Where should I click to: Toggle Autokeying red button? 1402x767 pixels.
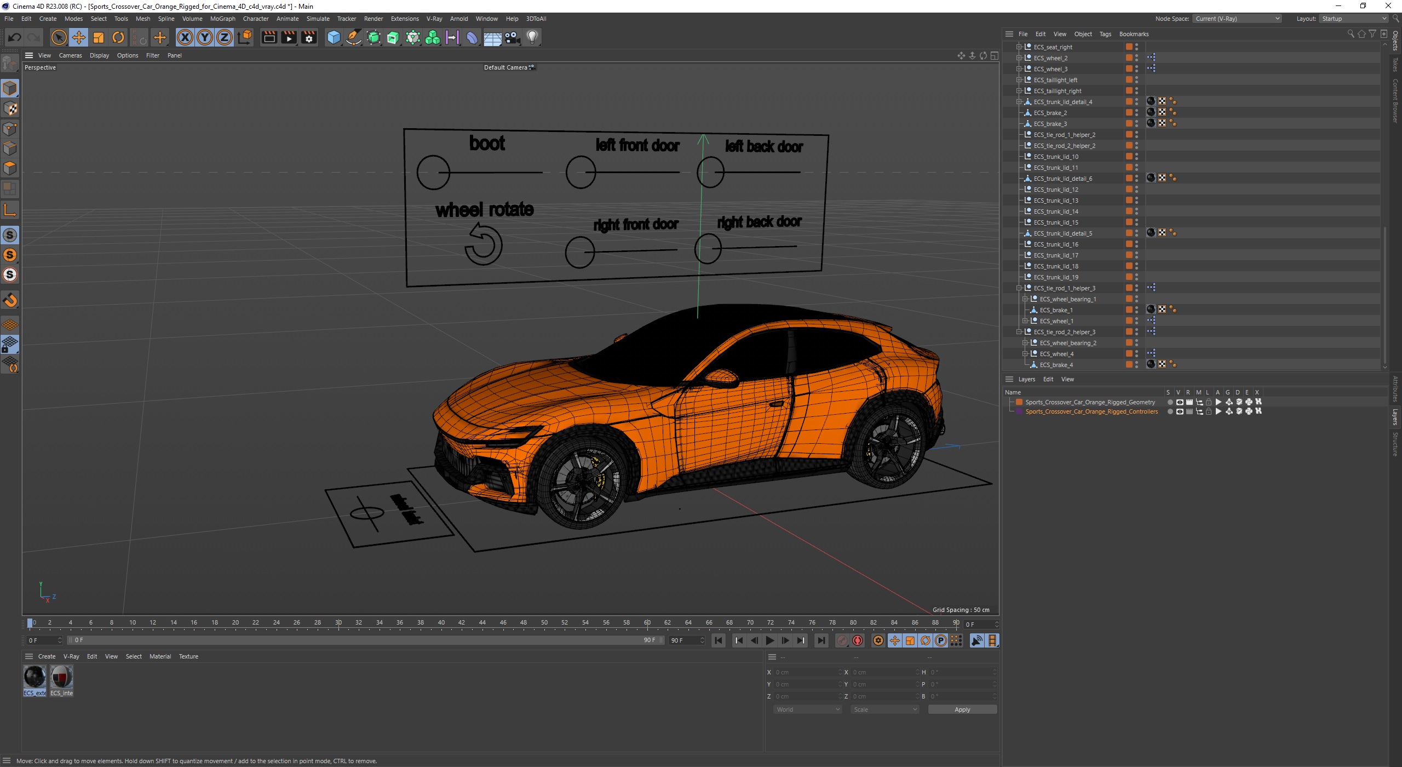858,640
